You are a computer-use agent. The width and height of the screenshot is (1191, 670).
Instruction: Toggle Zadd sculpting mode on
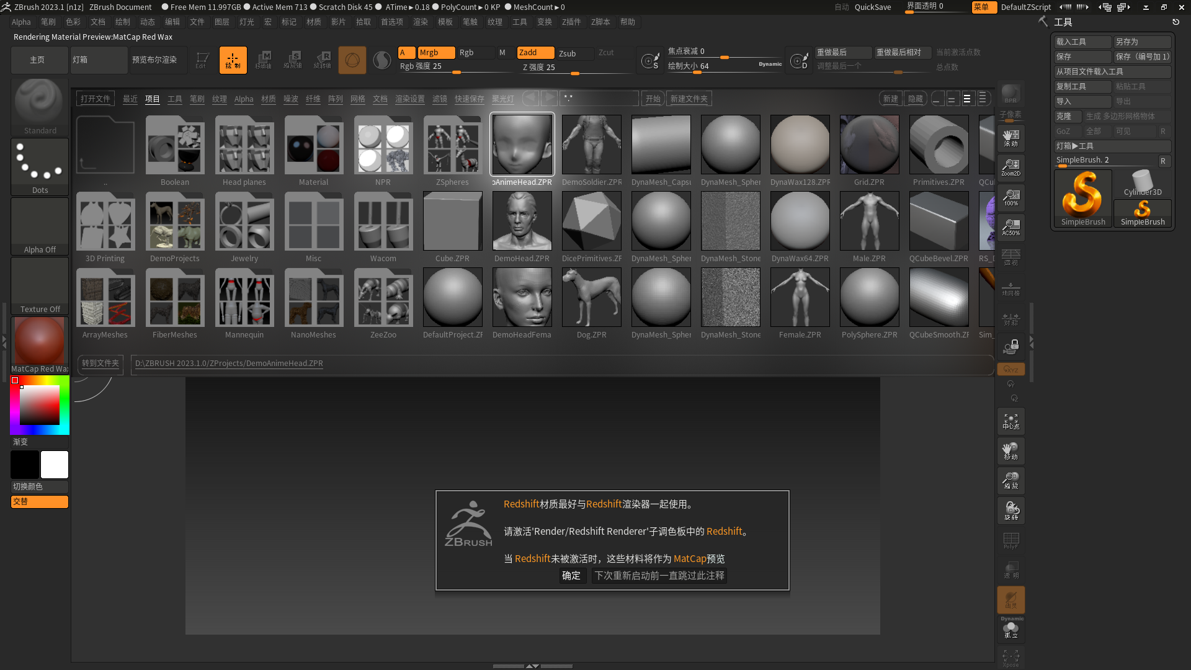click(535, 52)
